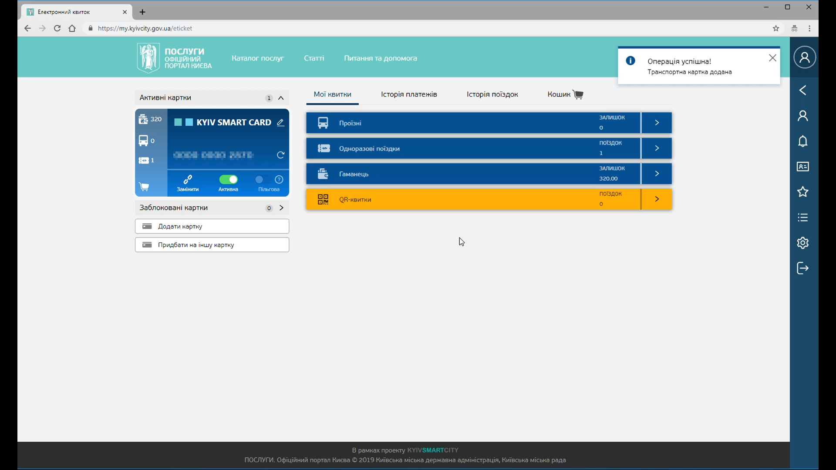Viewport: 836px width, 470px height.
Task: Expand the Заблоковані картки section
Action: 282,208
